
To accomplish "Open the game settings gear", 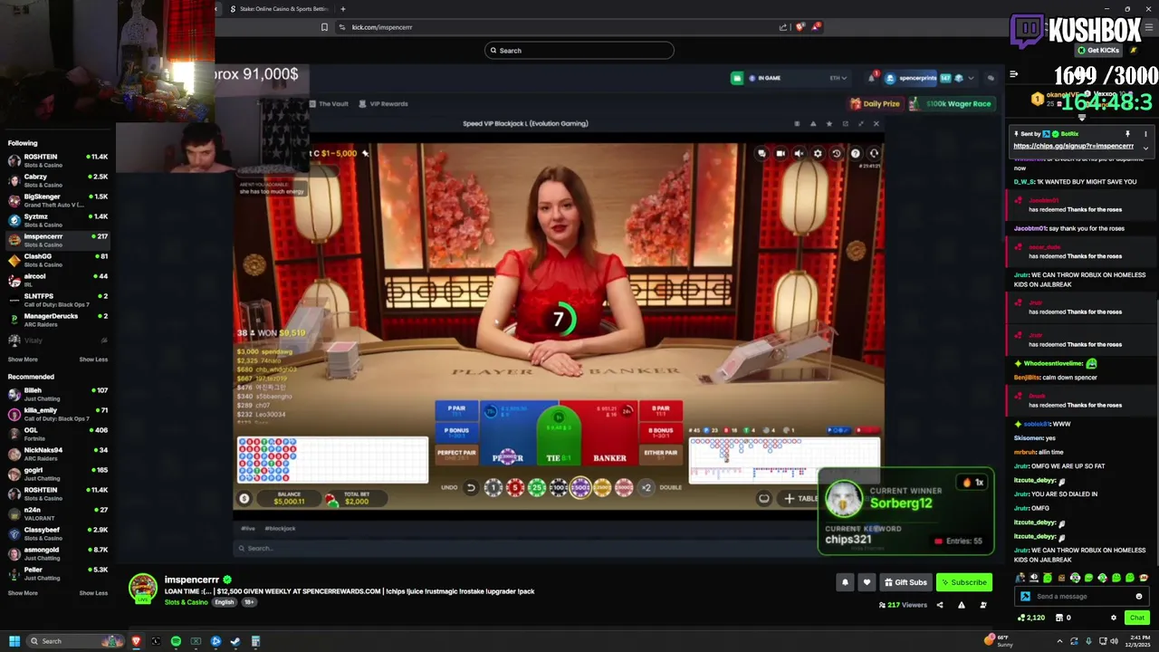I will [x=818, y=153].
